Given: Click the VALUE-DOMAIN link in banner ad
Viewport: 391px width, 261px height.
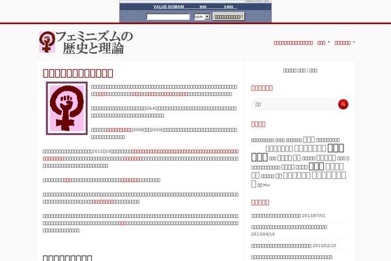Looking at the screenshot, I should (x=169, y=7).
